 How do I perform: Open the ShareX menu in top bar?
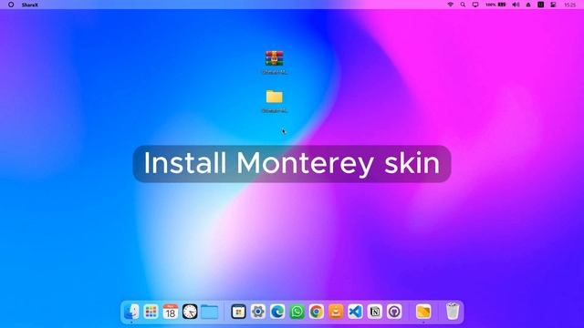[30, 5]
